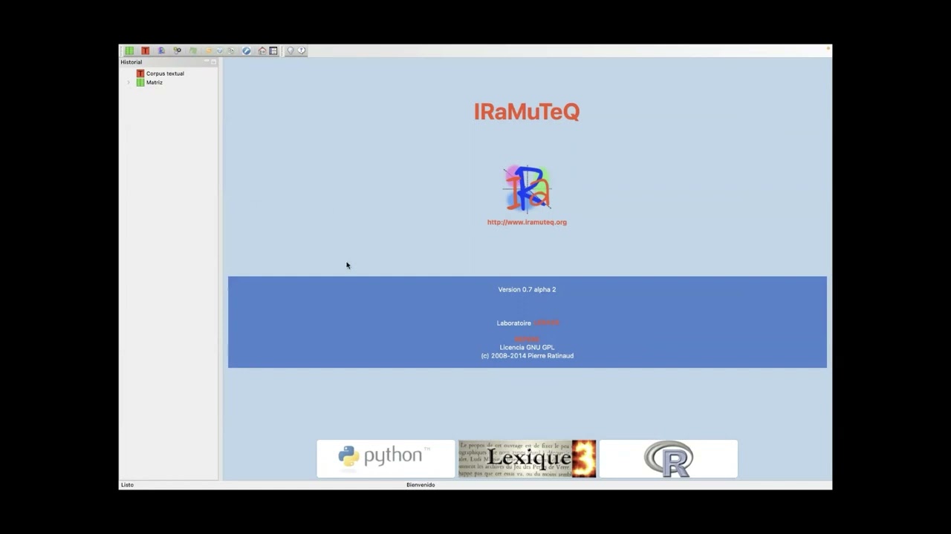Select Matriz in the Historial tree
951x534 pixels.
154,82
